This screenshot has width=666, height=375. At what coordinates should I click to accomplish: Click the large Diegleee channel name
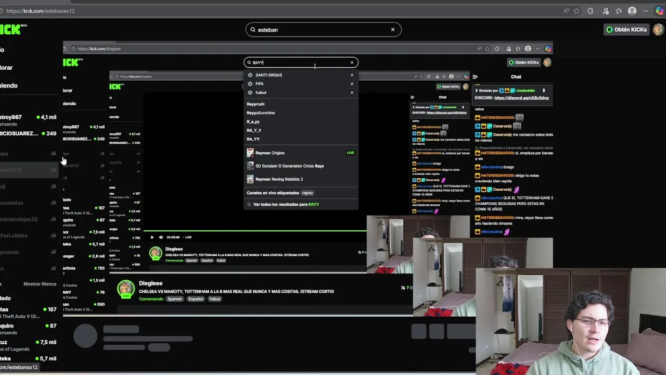150,283
